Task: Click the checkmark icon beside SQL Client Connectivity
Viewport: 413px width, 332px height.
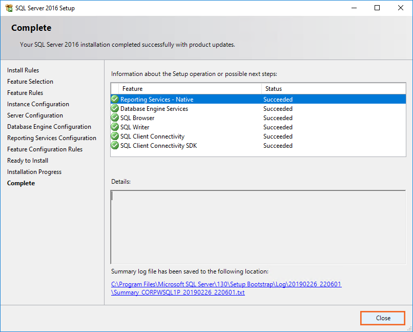Action: (115, 136)
